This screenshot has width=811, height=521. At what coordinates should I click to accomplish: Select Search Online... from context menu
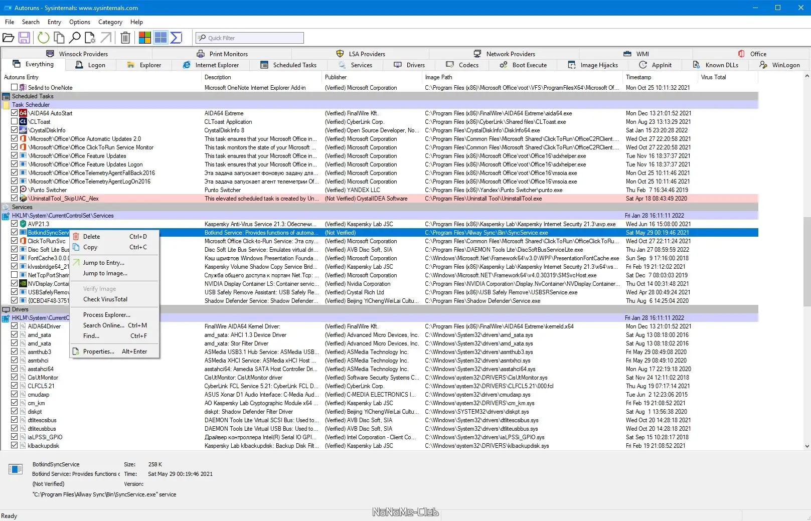[115, 325]
